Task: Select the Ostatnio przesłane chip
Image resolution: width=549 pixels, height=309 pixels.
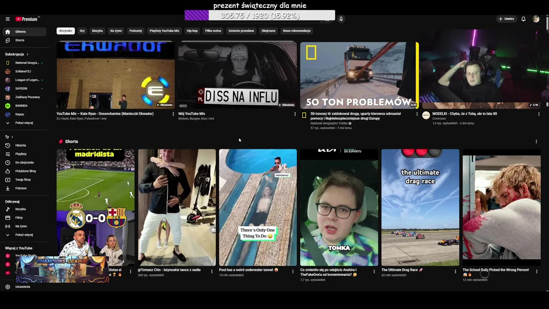Action: [241, 31]
